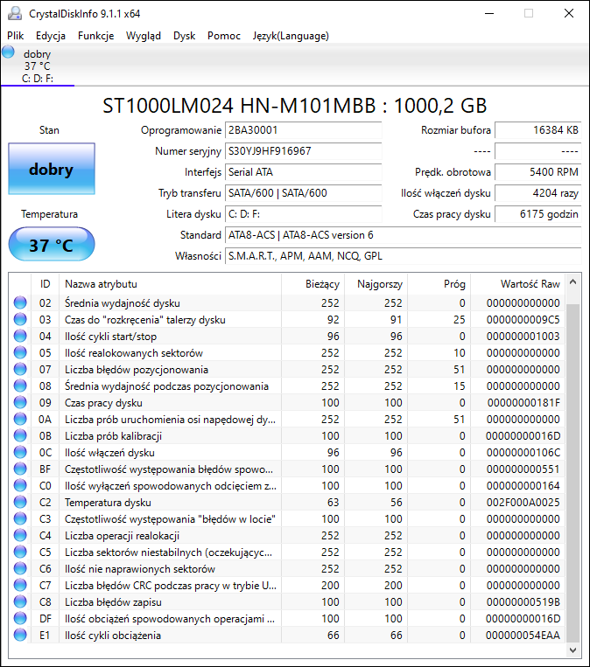
Task: Click the blue health orb in disk tab
Action: tap(8, 52)
